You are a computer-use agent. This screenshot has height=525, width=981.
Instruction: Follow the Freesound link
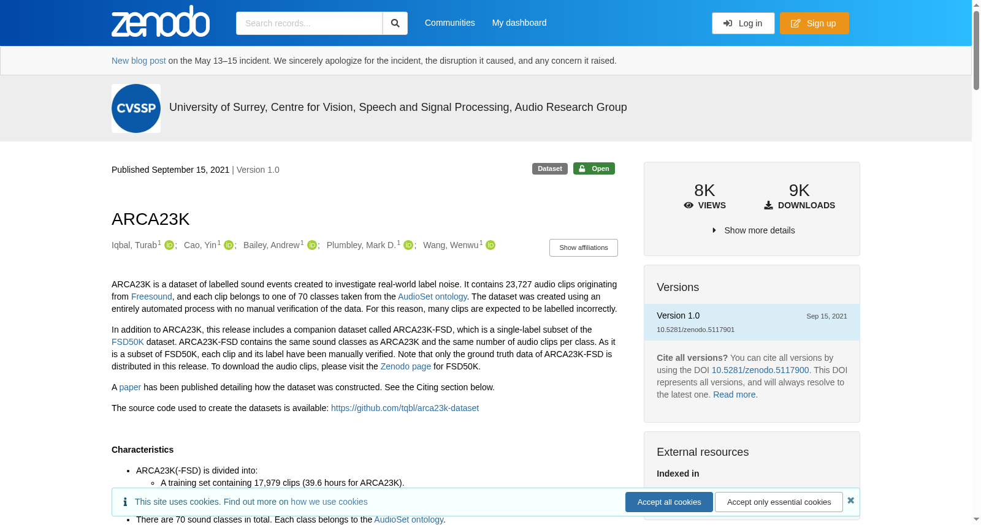click(x=151, y=296)
